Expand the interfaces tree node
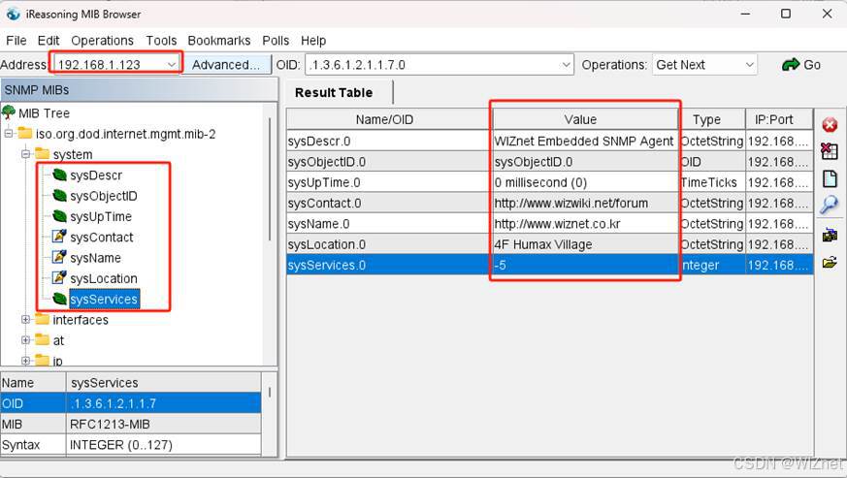This screenshot has height=478, width=847. coord(25,319)
